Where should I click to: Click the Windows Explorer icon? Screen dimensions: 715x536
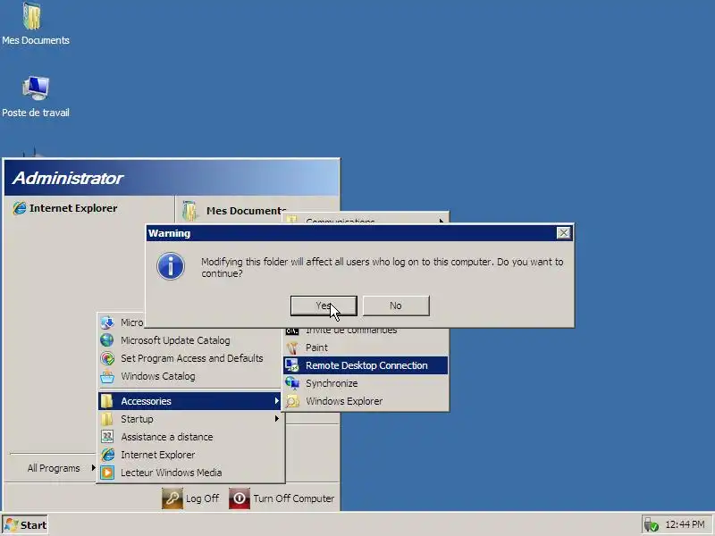(292, 401)
